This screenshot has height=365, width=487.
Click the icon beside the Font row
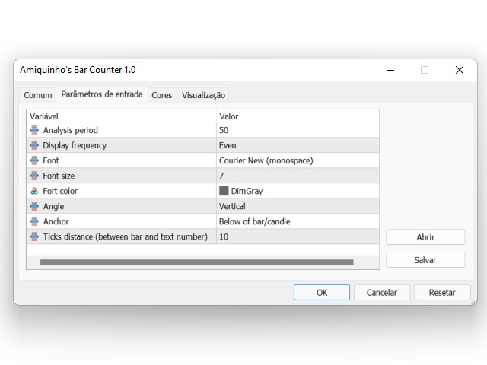(34, 160)
